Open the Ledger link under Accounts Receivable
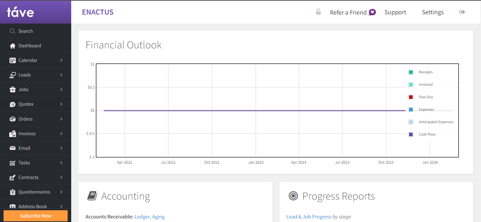 pyautogui.click(x=141, y=217)
